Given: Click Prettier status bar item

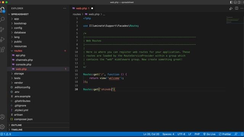Looking at the screenshot, I should (x=225, y=134).
